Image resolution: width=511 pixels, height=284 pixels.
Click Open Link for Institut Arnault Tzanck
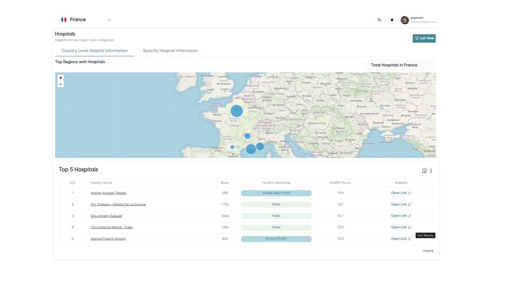(x=399, y=193)
